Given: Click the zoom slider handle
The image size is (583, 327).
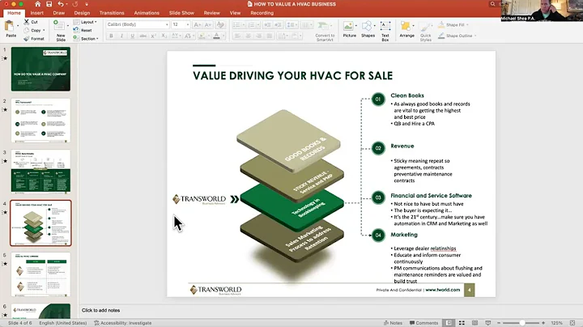Looking at the screenshot, I should 522,323.
